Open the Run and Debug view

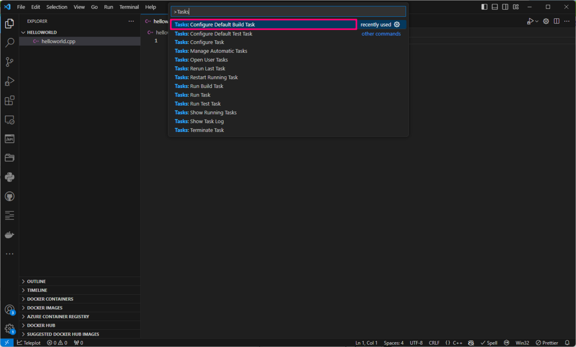pos(10,81)
